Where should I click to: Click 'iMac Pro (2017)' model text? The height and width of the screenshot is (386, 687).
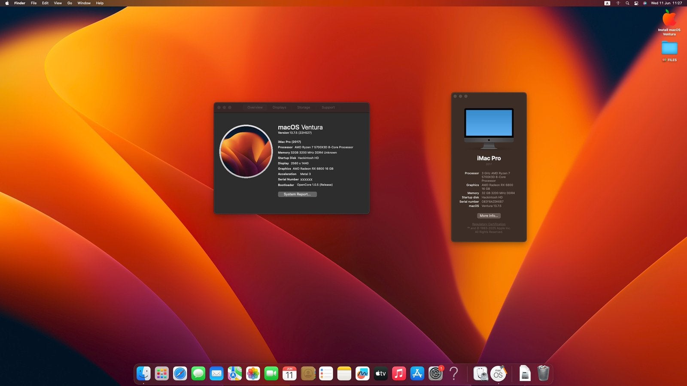(289, 142)
